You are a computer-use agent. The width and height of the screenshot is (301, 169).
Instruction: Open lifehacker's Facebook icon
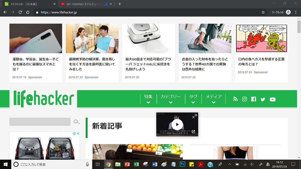click(x=254, y=99)
